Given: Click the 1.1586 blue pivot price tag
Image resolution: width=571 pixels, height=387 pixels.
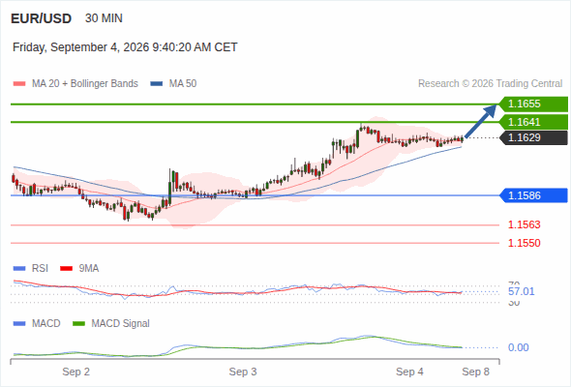Looking at the screenshot, I should [533, 195].
